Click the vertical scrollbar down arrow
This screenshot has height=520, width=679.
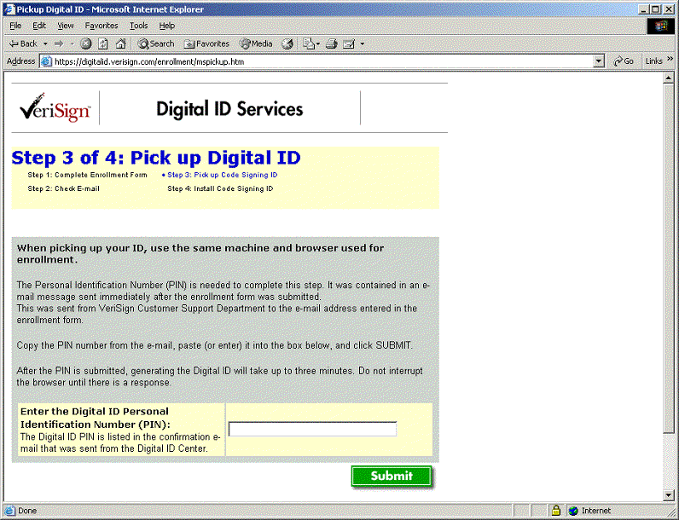[668, 495]
